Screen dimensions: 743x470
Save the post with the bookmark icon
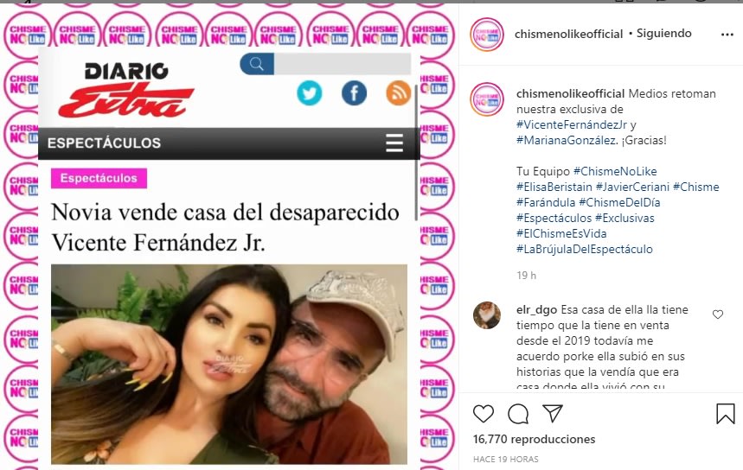[x=725, y=414]
